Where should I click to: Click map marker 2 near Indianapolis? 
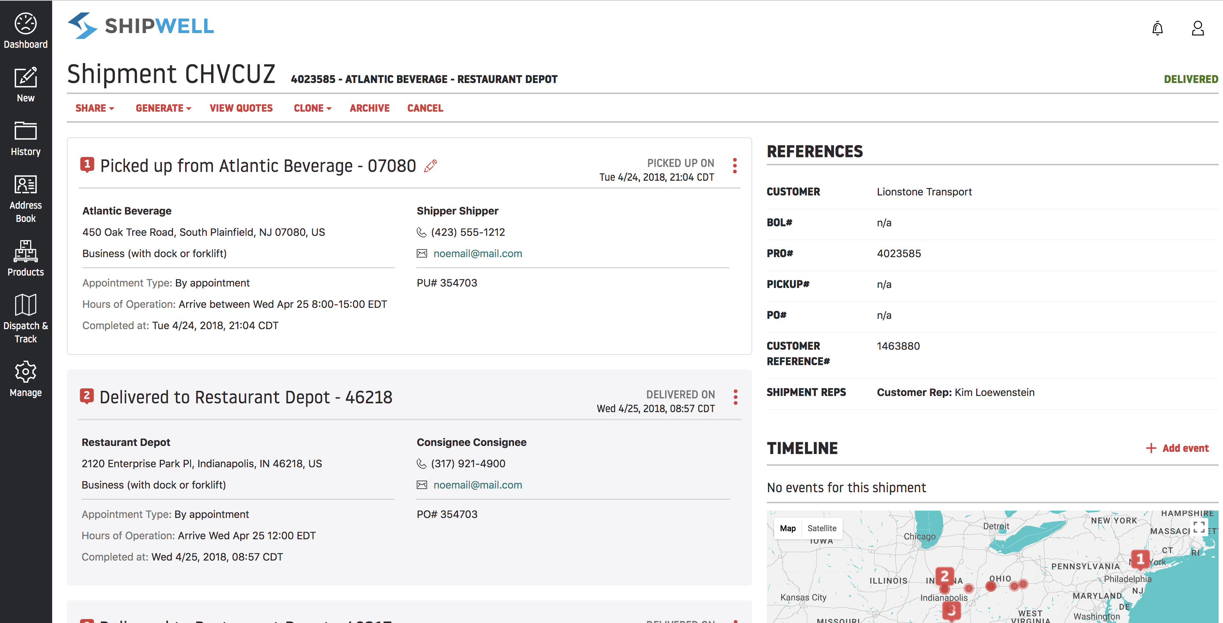point(944,576)
